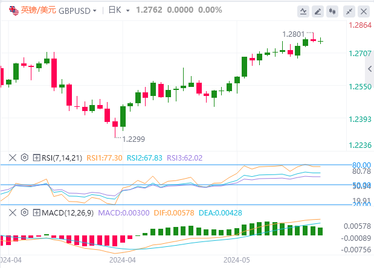Click MACD:0.00300 value

tap(124, 212)
